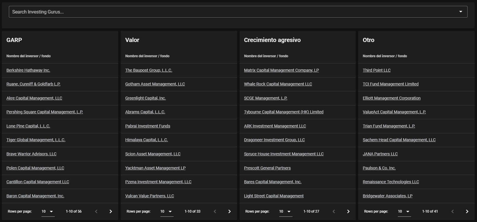Click the "GARP" table heading
Image resolution: width=477 pixels, height=222 pixels.
14,40
